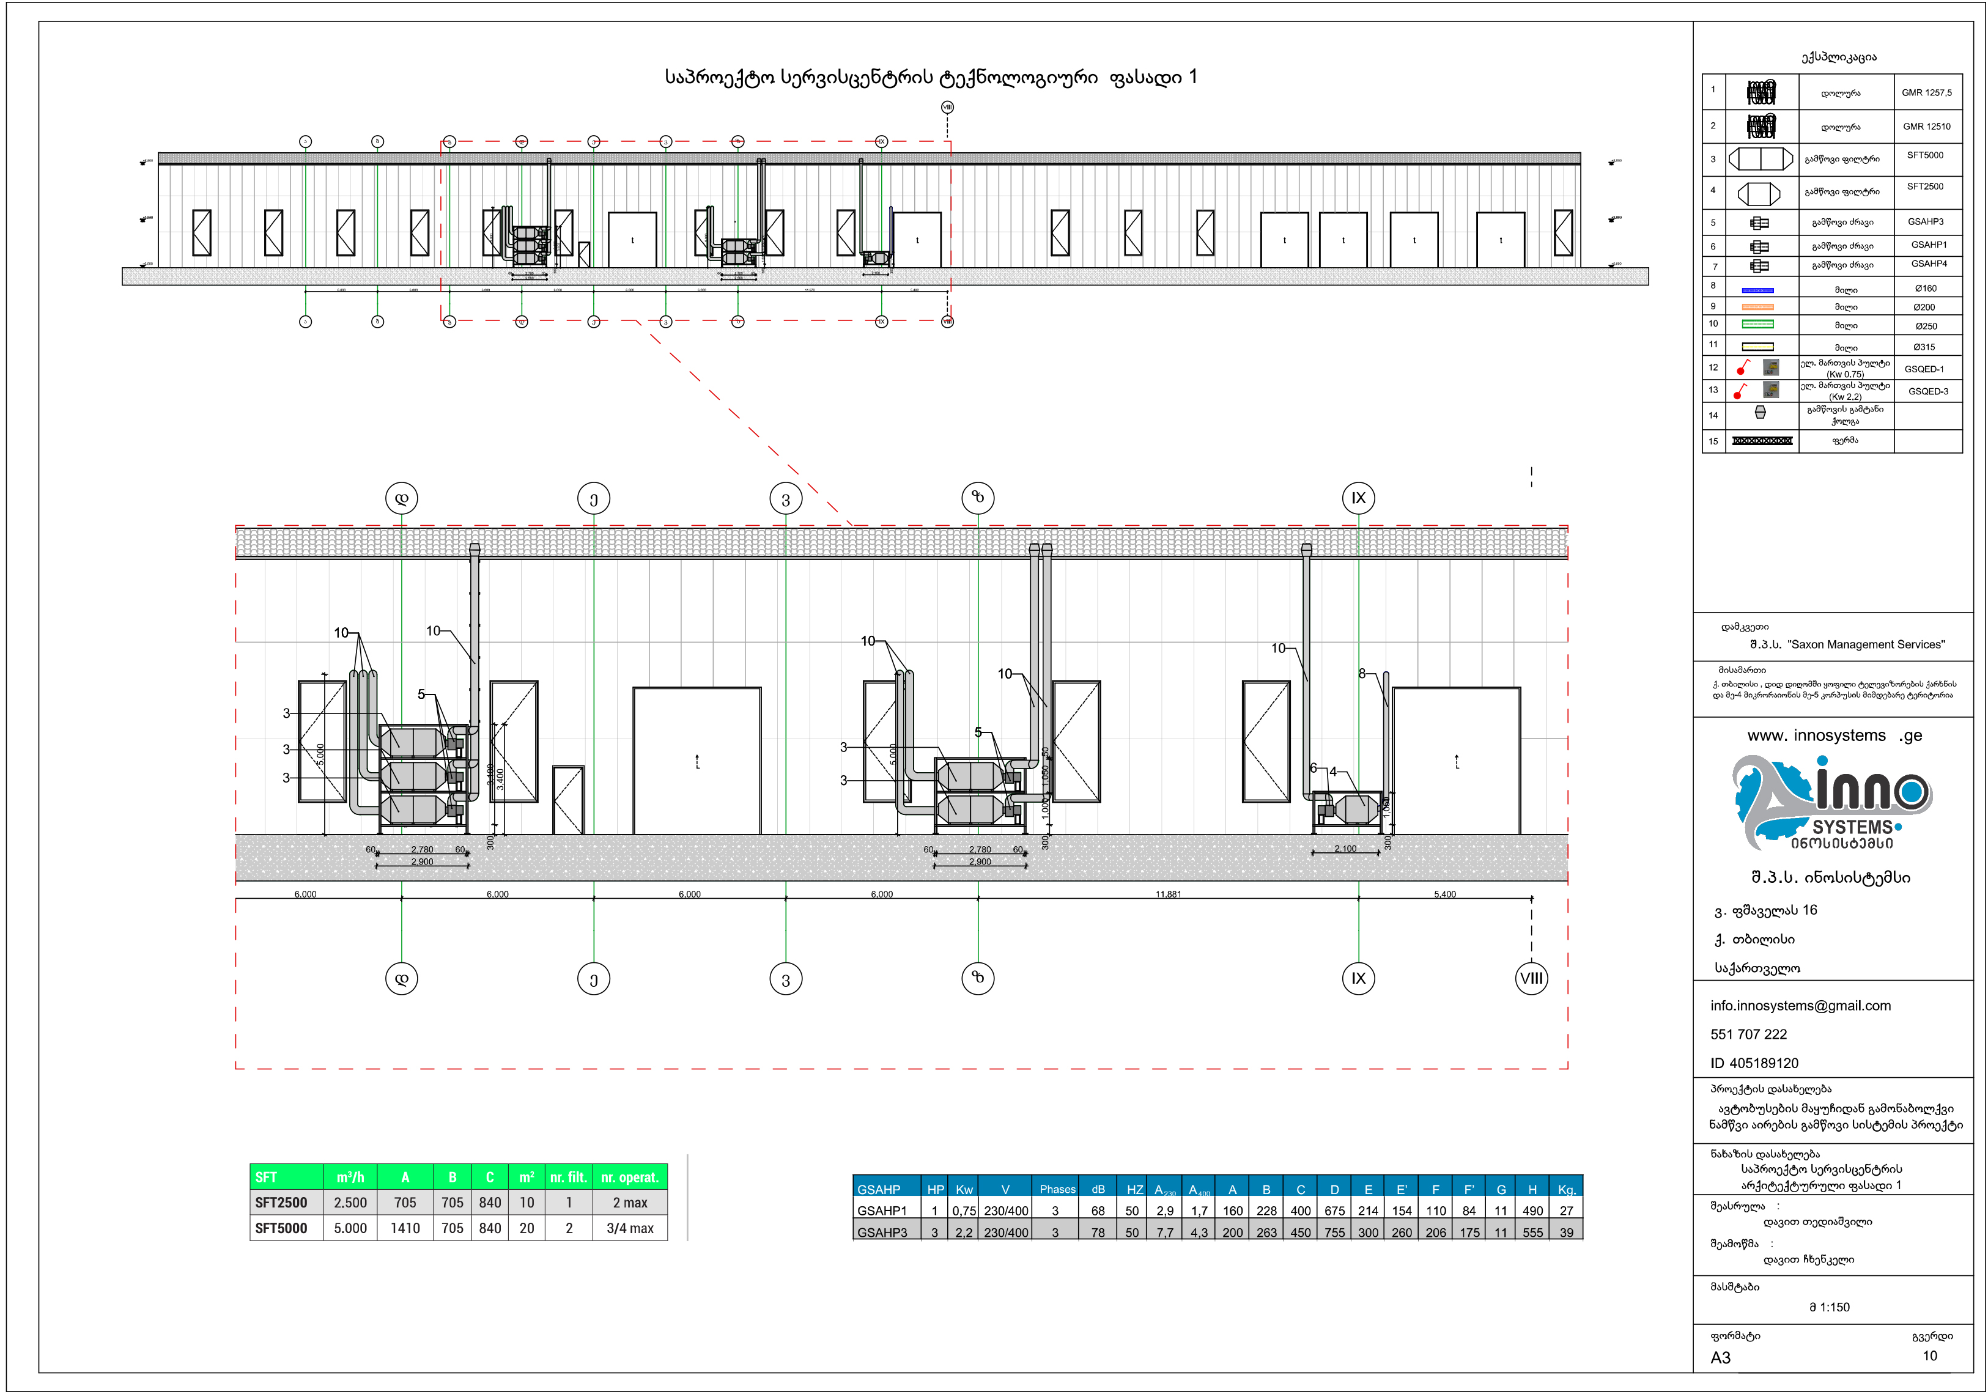
Task: Click the შ.პ.ს. ინოსისტემსი company name
Action: coord(1830,877)
